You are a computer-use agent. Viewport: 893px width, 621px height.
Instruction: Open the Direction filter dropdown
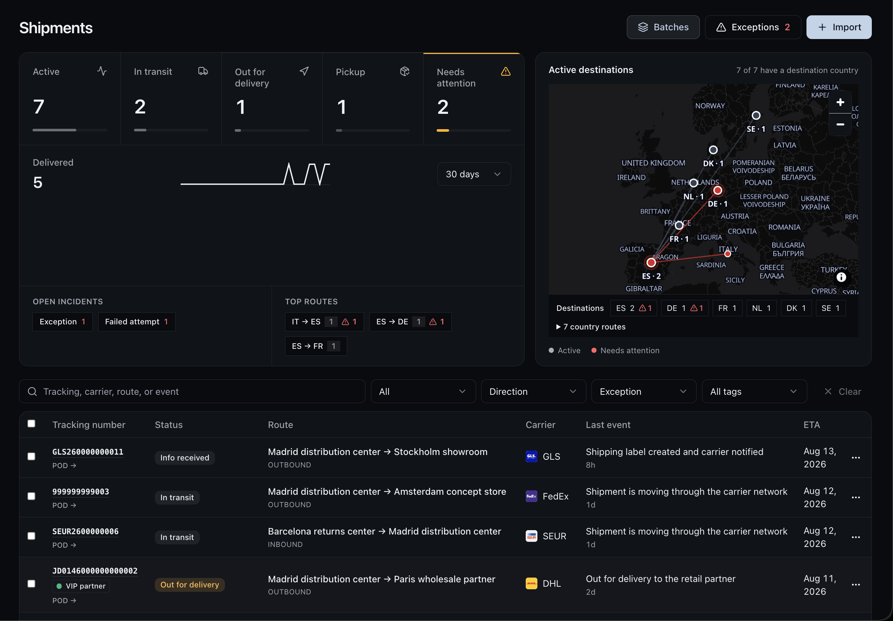click(x=533, y=392)
